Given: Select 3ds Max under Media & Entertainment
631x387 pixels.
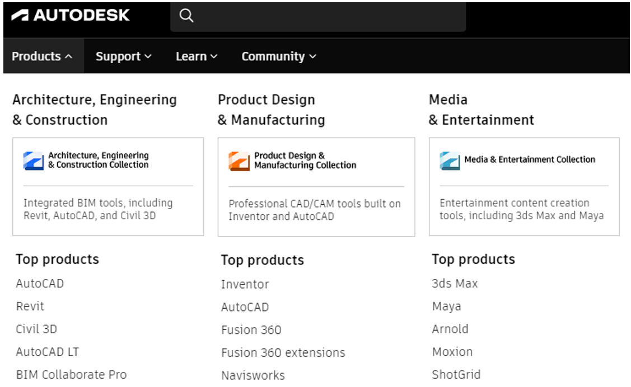Looking at the screenshot, I should pyautogui.click(x=455, y=284).
